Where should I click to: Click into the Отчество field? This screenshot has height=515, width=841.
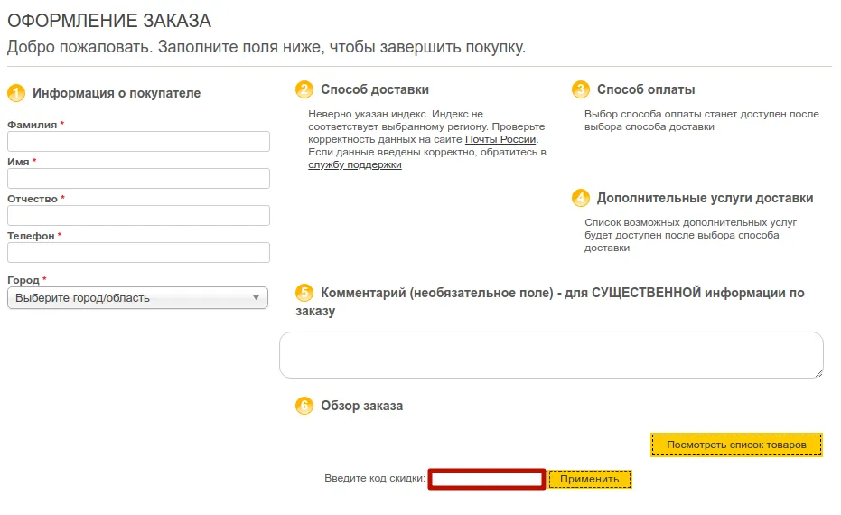coord(138,216)
